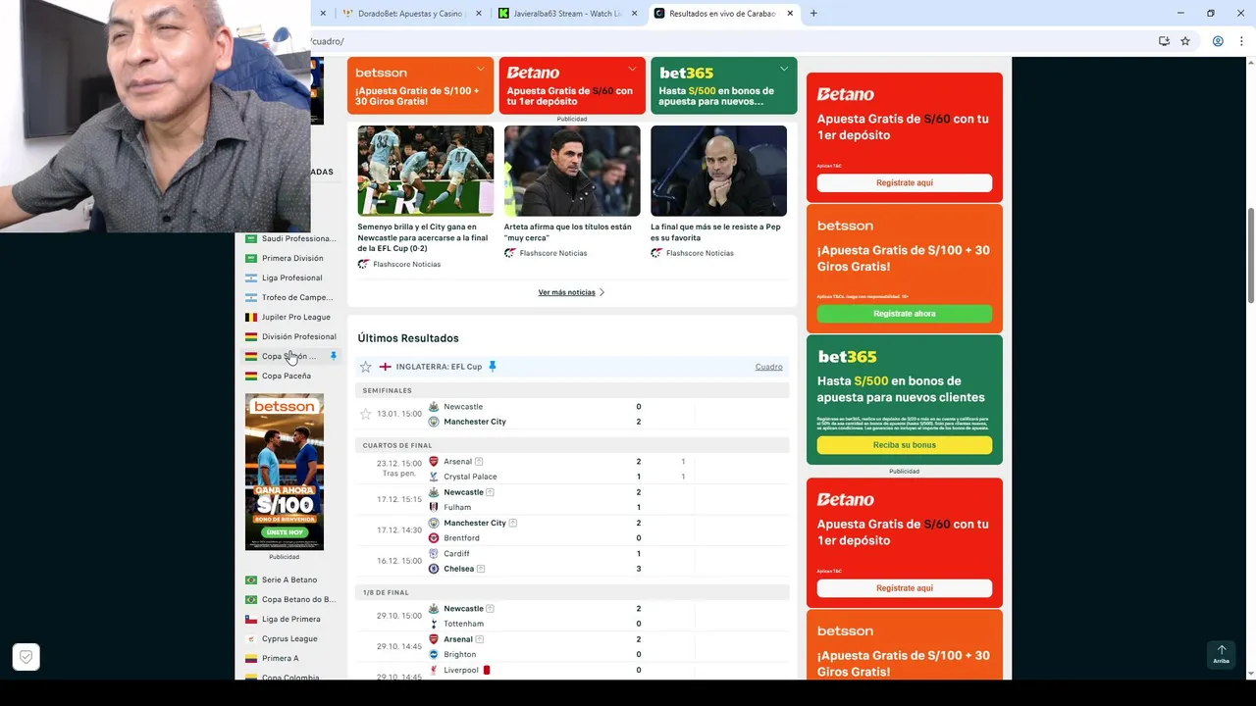
Task: Select Jupiler Pro League in the sidebar
Action: [x=295, y=317]
